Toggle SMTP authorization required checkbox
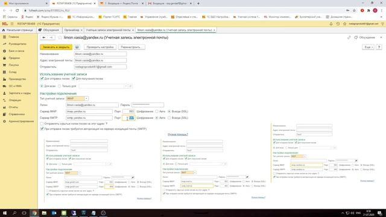 click(x=42, y=128)
